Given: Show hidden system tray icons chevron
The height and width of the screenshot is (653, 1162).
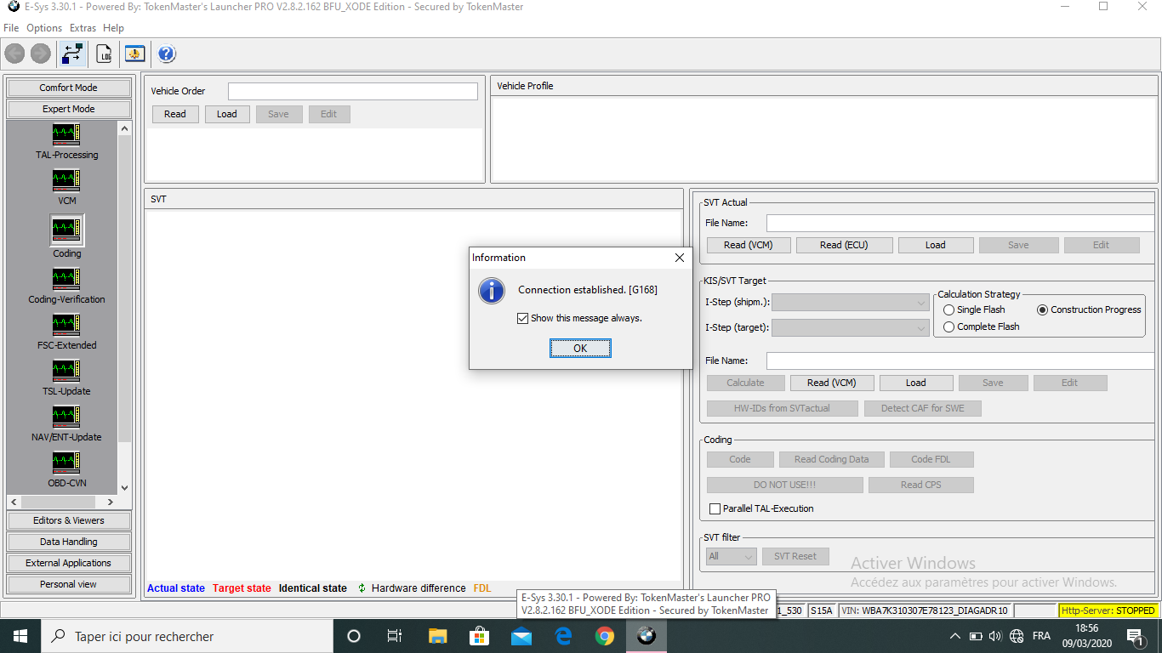Looking at the screenshot, I should (x=955, y=636).
